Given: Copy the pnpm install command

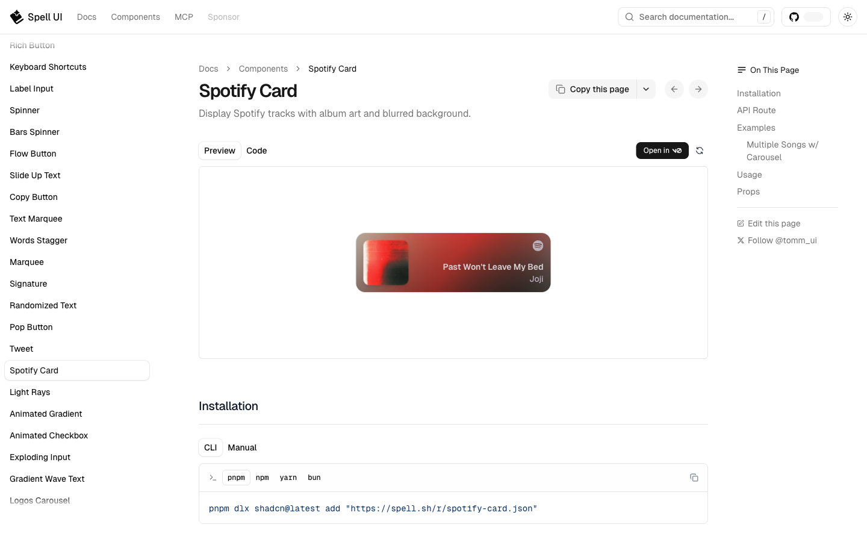Looking at the screenshot, I should [694, 477].
